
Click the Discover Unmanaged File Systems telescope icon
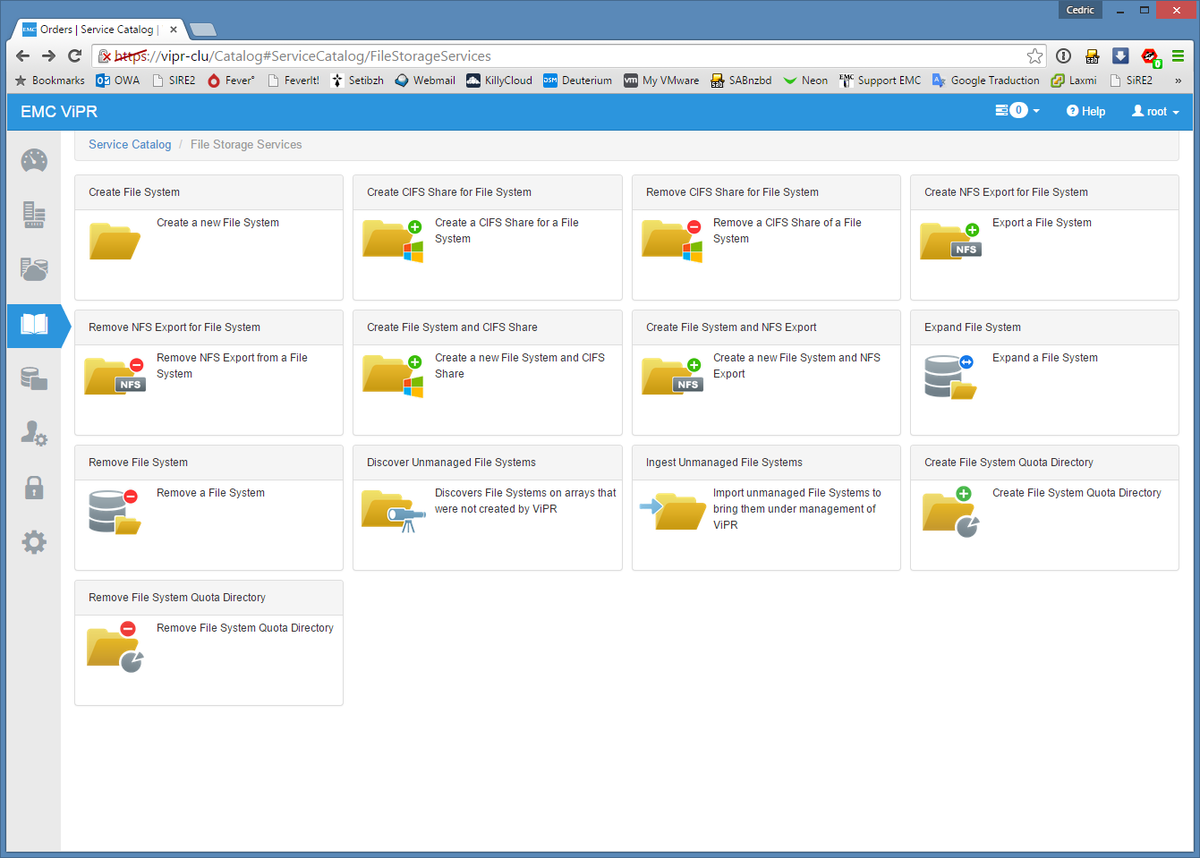394,511
